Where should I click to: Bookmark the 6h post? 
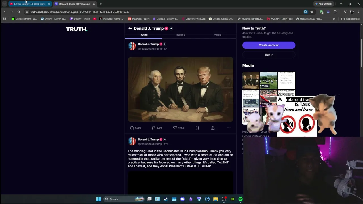click(x=197, y=128)
